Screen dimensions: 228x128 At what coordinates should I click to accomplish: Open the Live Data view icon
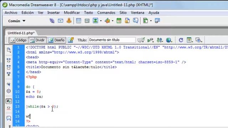(71, 40)
